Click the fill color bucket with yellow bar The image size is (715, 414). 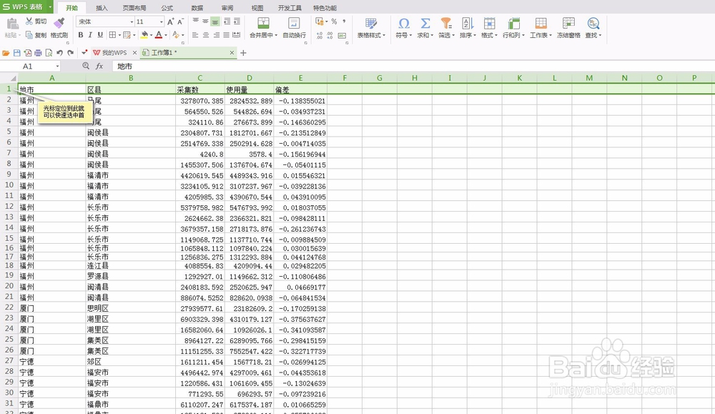[x=144, y=34]
